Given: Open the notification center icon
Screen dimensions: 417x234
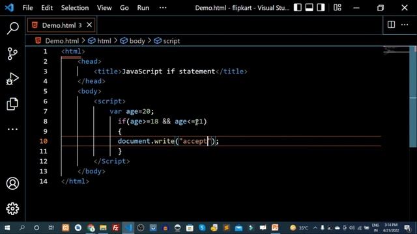Looking at the screenshot, I should tap(407, 227).
